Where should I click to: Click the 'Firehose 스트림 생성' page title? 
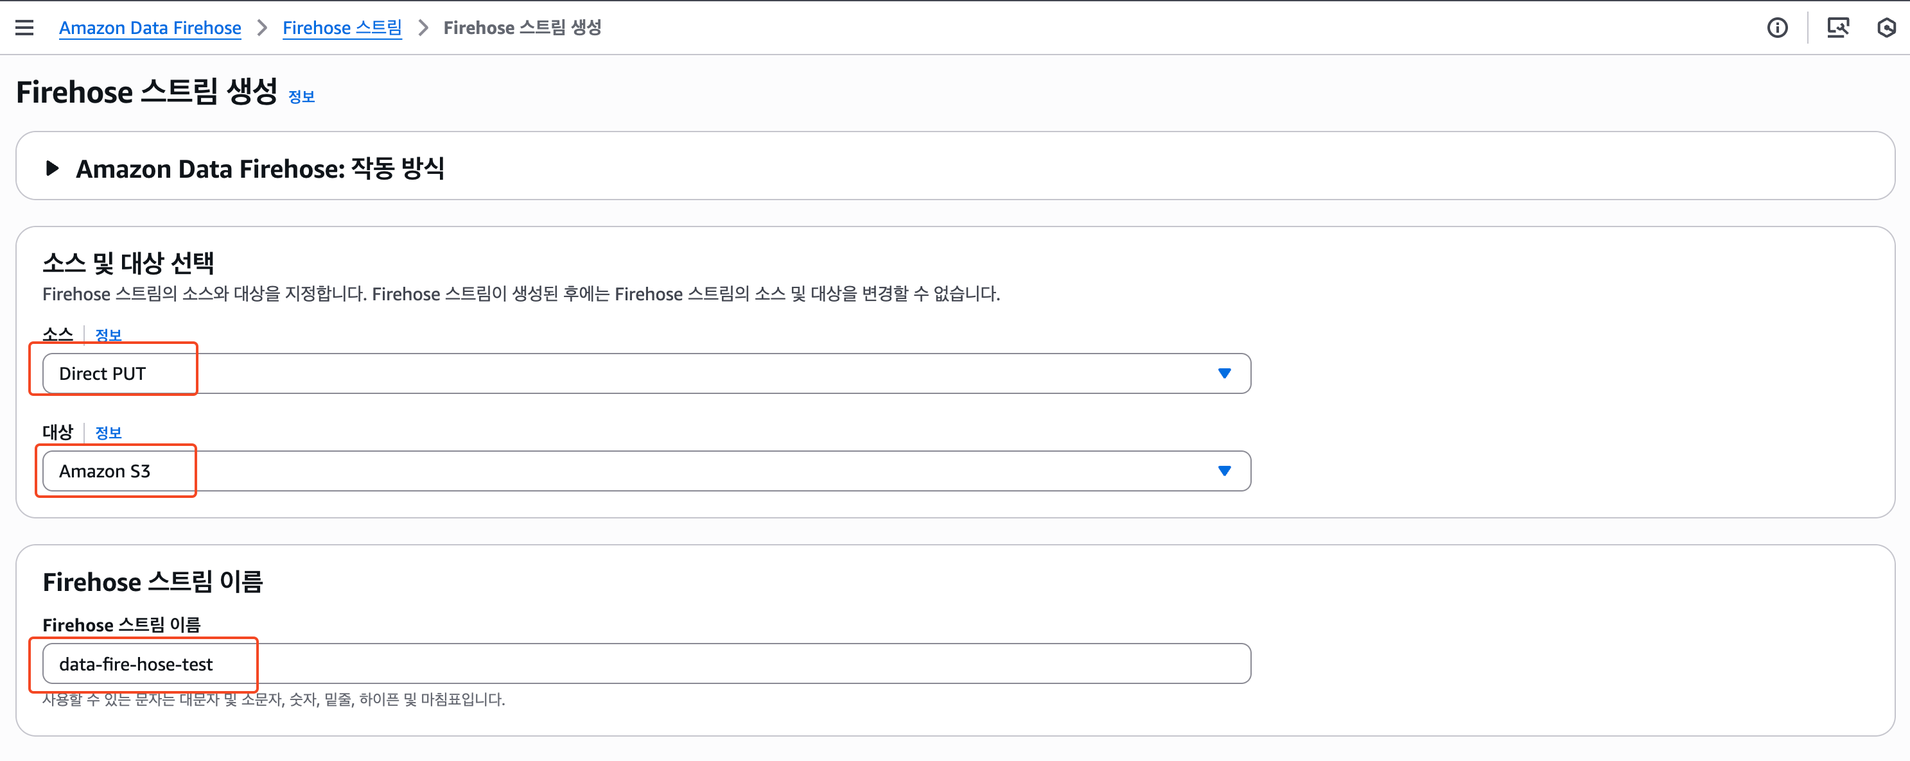coord(147,92)
